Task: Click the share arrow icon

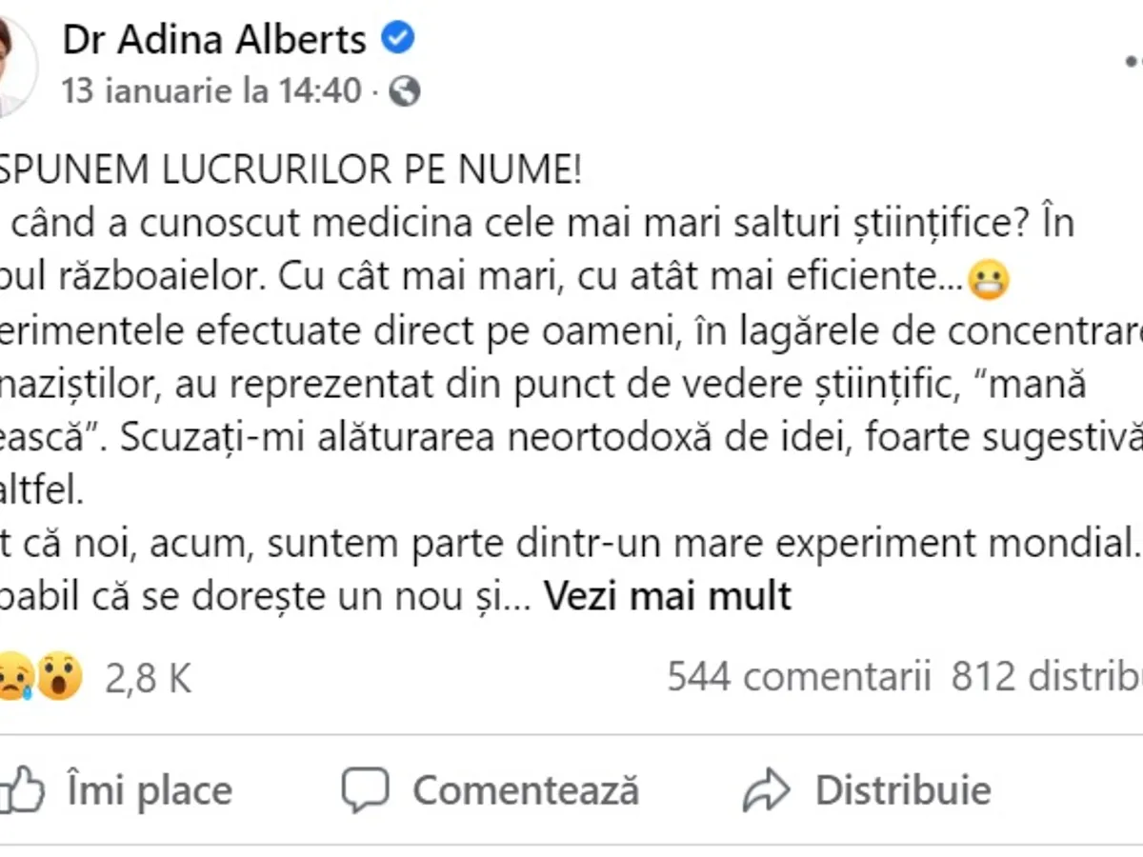Action: (767, 790)
